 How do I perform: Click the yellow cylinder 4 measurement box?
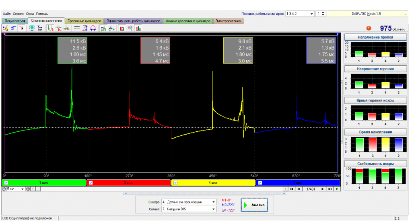point(238,50)
